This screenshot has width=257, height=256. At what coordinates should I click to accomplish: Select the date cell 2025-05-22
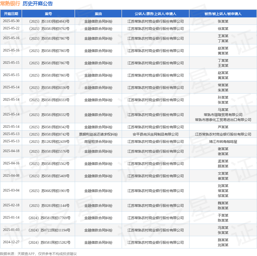tap(11, 28)
